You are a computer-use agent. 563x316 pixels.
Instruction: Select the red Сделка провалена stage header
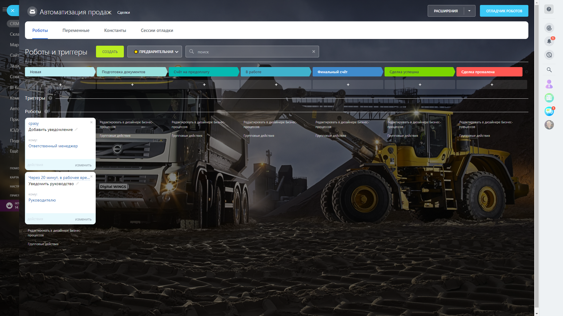[489, 72]
